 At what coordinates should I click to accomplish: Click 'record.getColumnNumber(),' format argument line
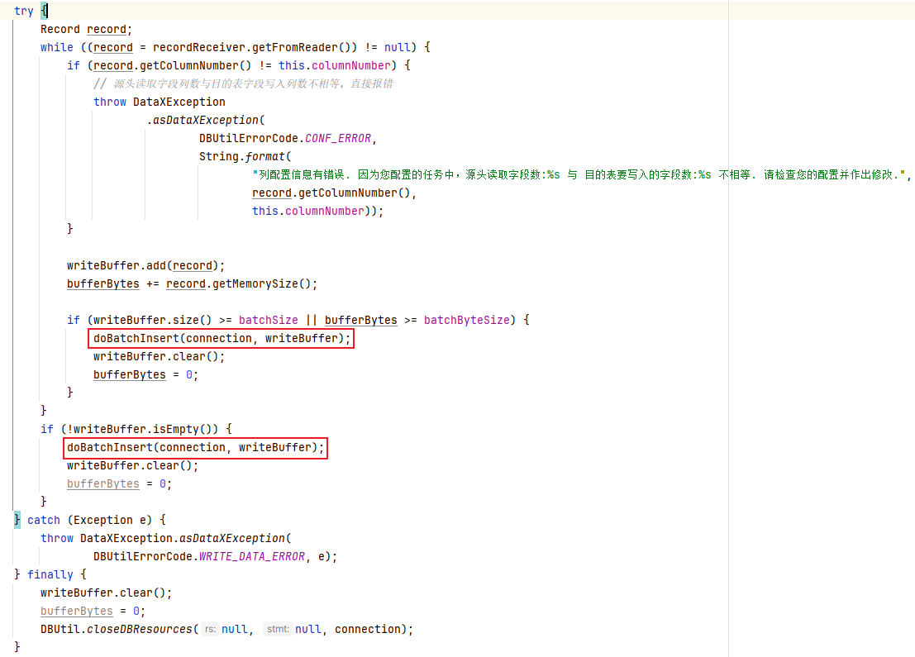click(334, 193)
